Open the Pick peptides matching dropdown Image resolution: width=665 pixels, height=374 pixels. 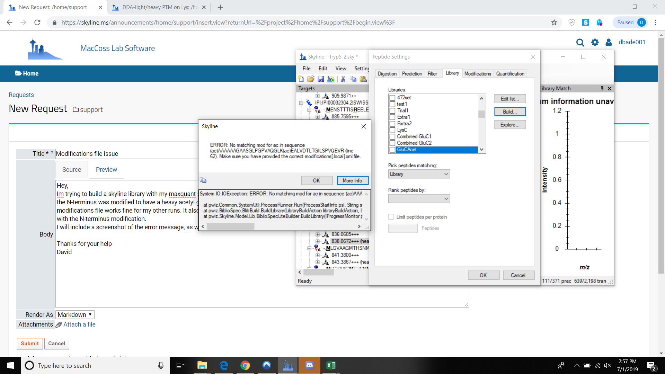pos(419,174)
